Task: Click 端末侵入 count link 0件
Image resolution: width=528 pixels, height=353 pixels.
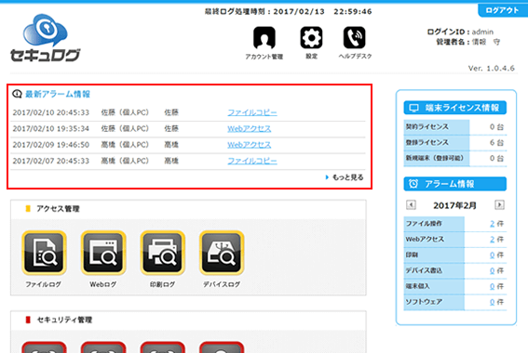Action: tap(493, 286)
